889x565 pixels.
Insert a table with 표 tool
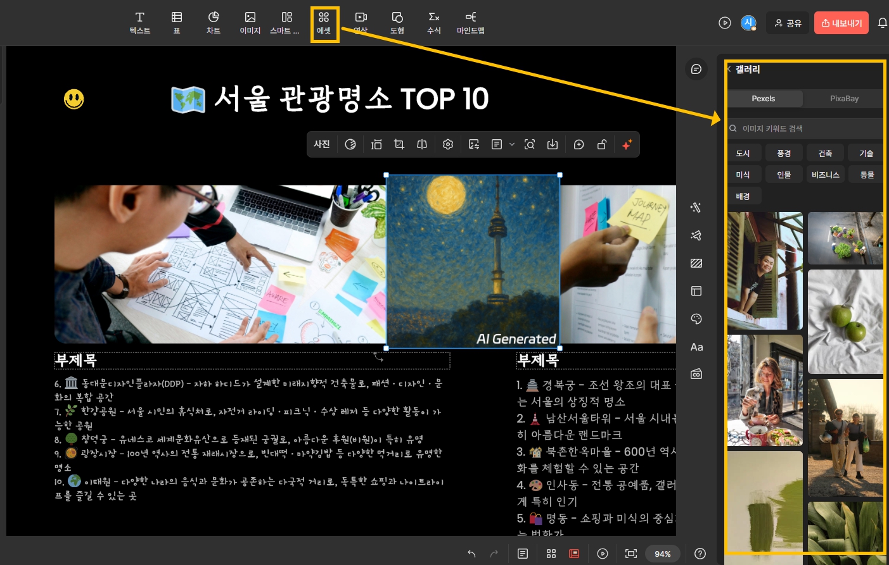(177, 23)
